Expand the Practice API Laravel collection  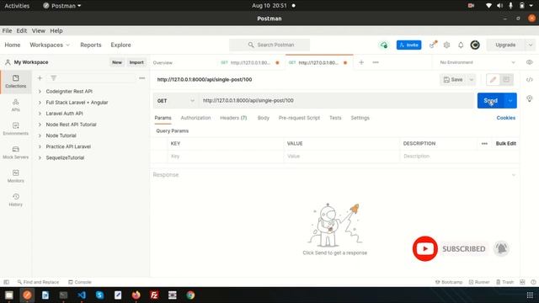40,146
